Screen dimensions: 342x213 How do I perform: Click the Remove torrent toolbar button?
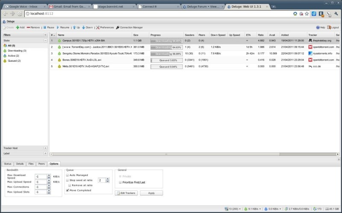(x=33, y=28)
